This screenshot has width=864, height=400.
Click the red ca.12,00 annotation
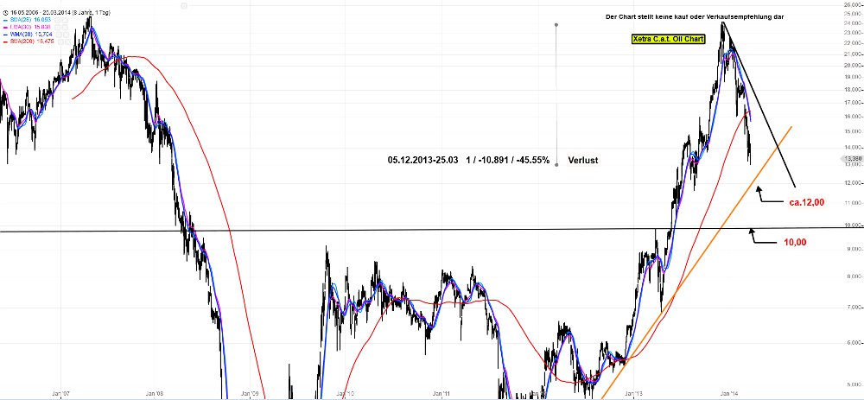pos(807,202)
